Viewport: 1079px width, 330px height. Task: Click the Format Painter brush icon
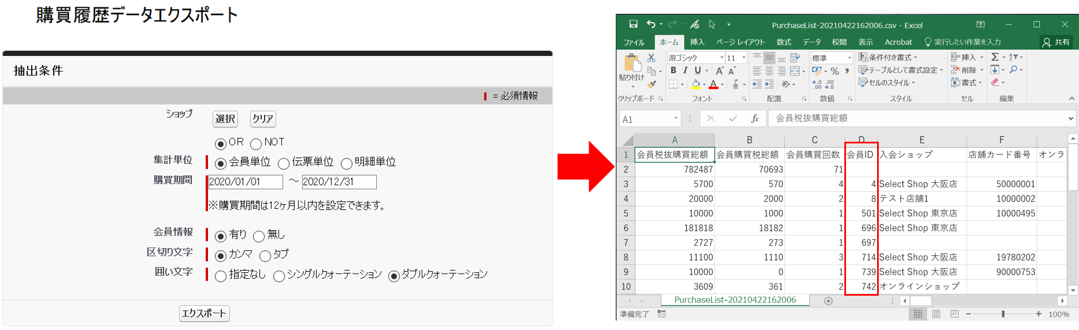tap(652, 84)
